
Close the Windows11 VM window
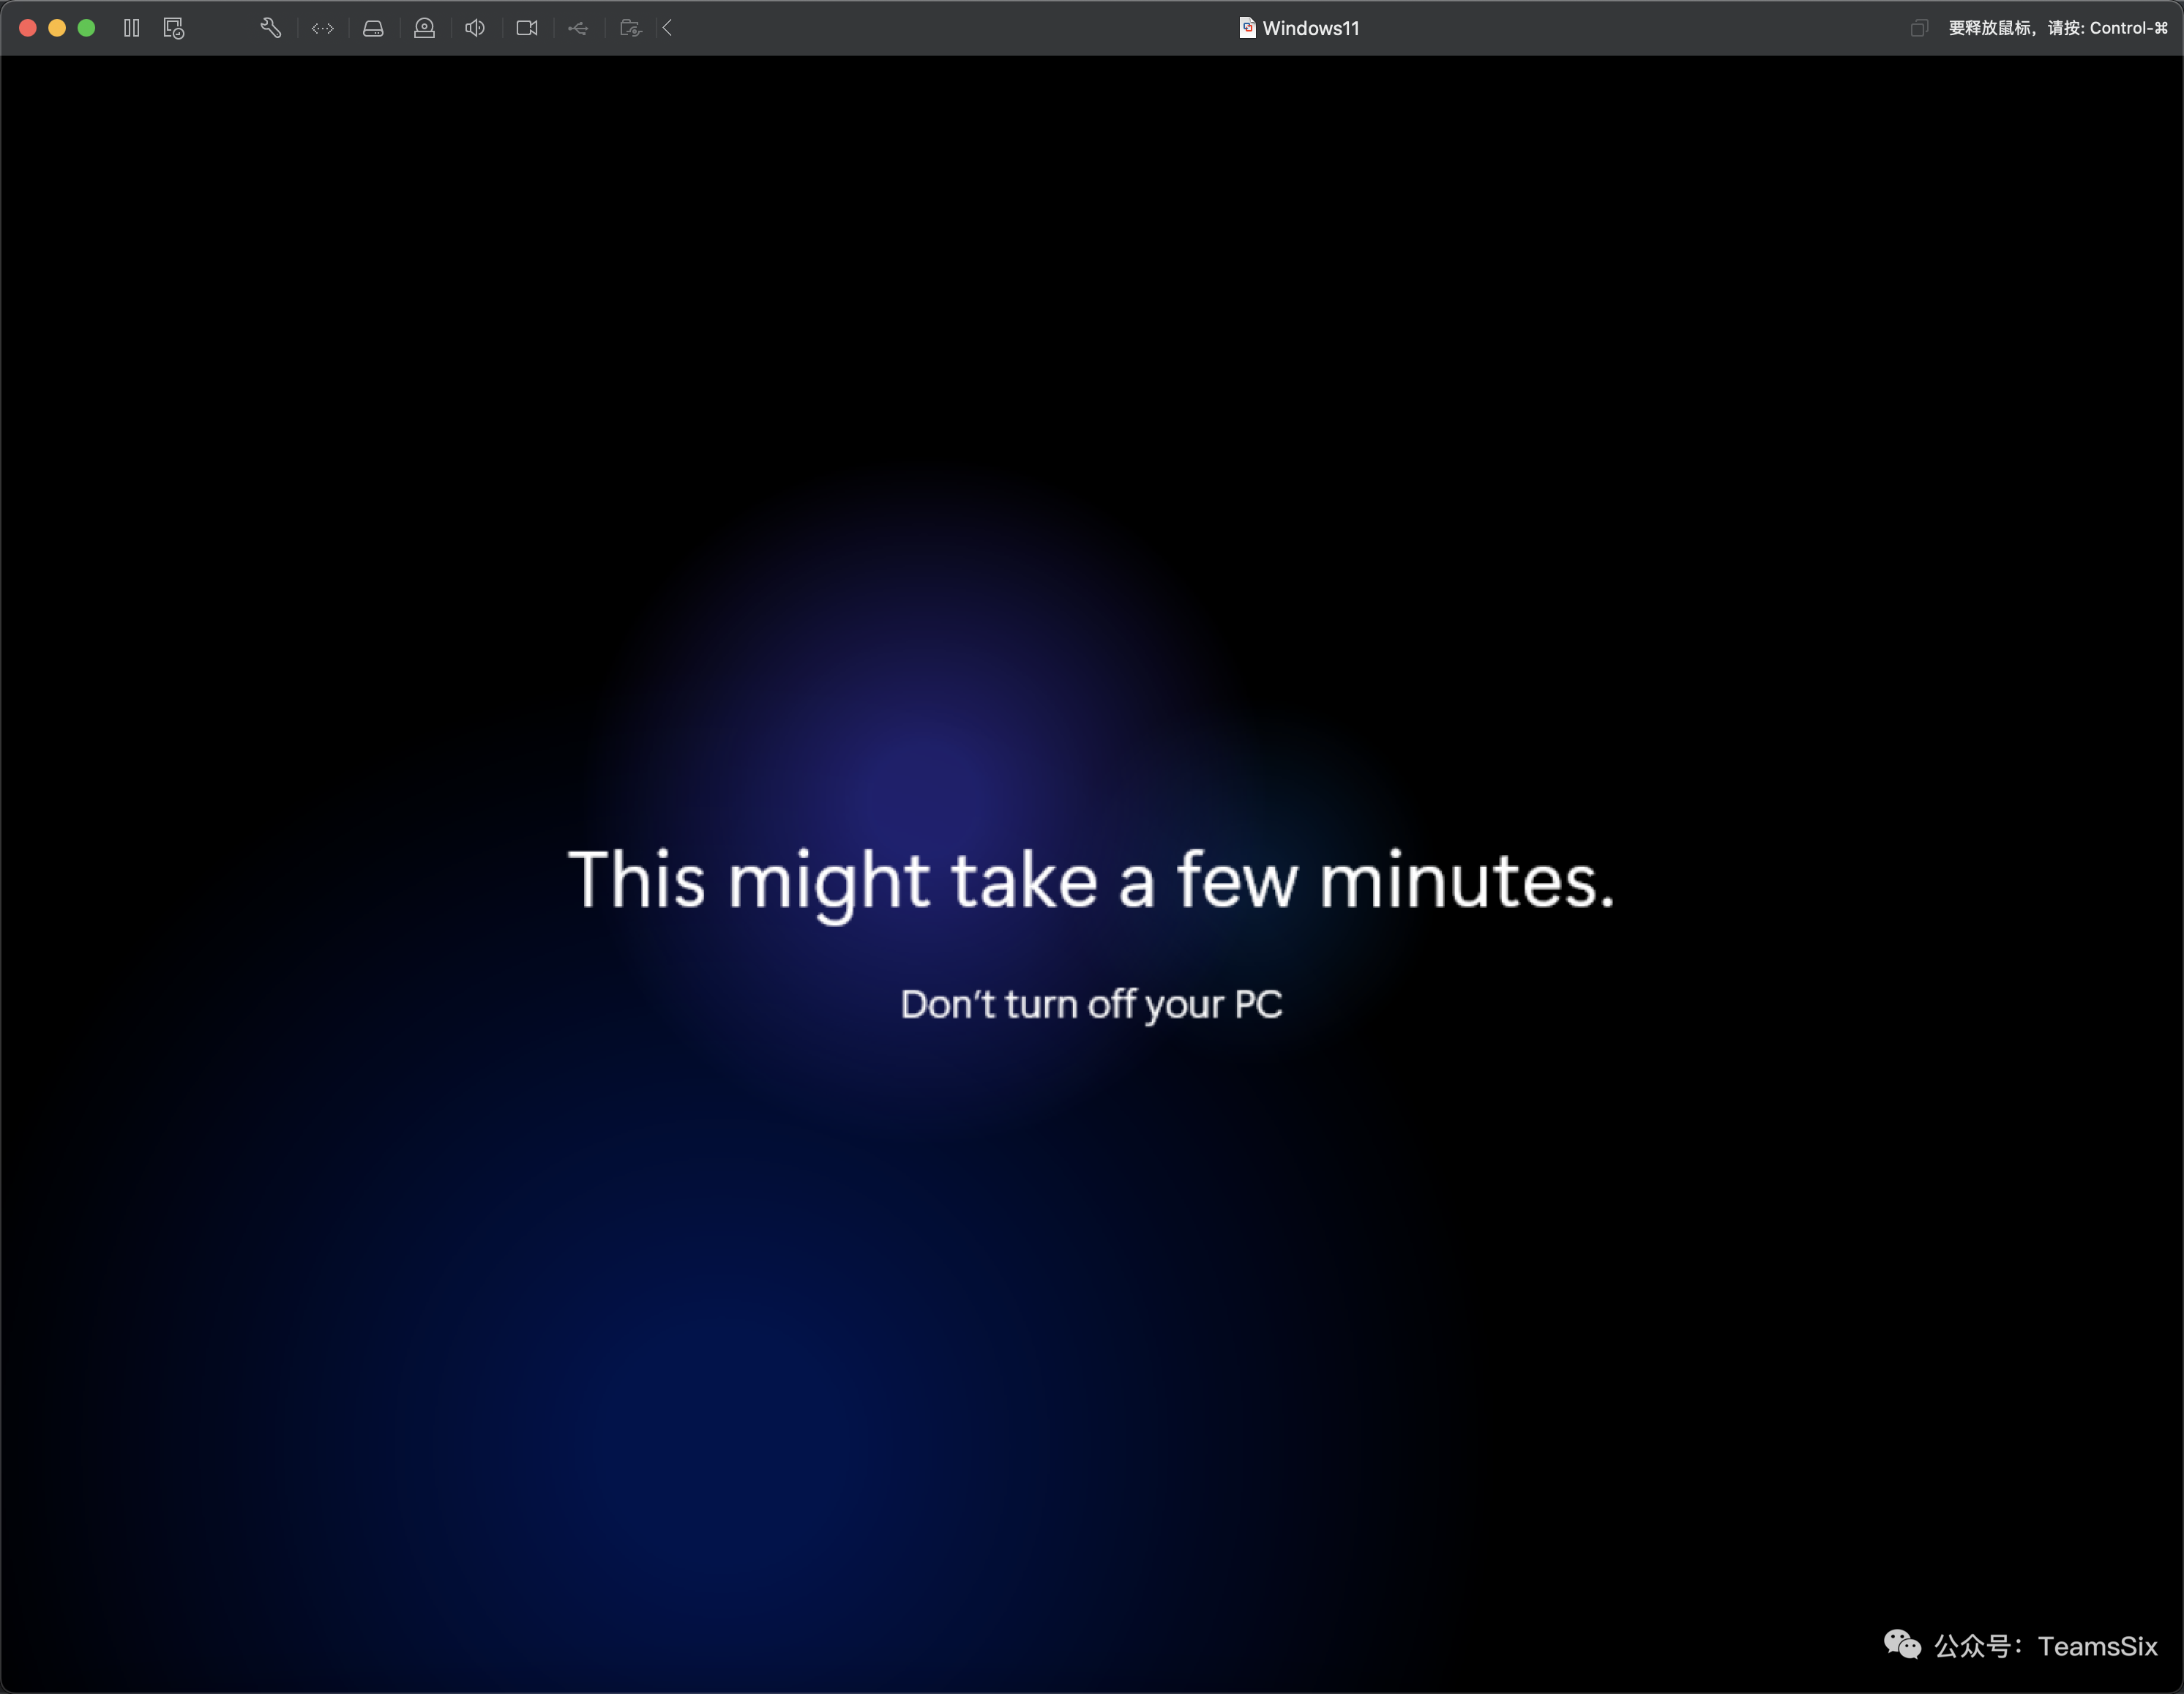[28, 28]
